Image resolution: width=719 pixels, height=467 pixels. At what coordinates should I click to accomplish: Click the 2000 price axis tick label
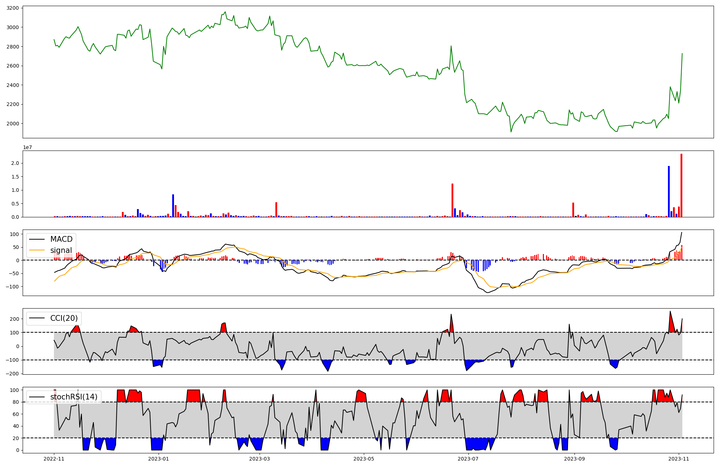(x=13, y=124)
